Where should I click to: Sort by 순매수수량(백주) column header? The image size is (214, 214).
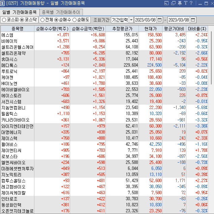pyautogui.click(x=52, y=29)
